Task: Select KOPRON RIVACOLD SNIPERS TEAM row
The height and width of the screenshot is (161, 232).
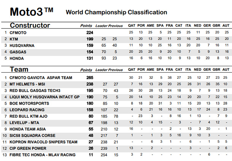Action: click(117, 142)
